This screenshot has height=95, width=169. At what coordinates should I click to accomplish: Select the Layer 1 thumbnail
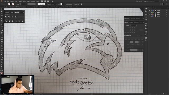point(156,16)
